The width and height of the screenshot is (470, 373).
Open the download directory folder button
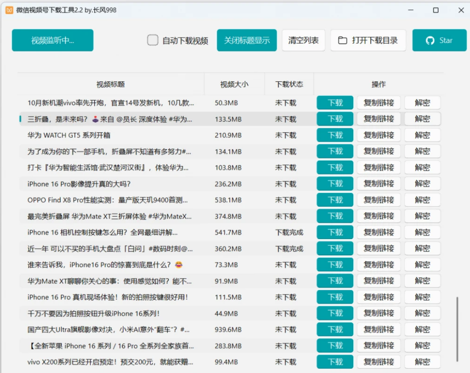point(368,40)
